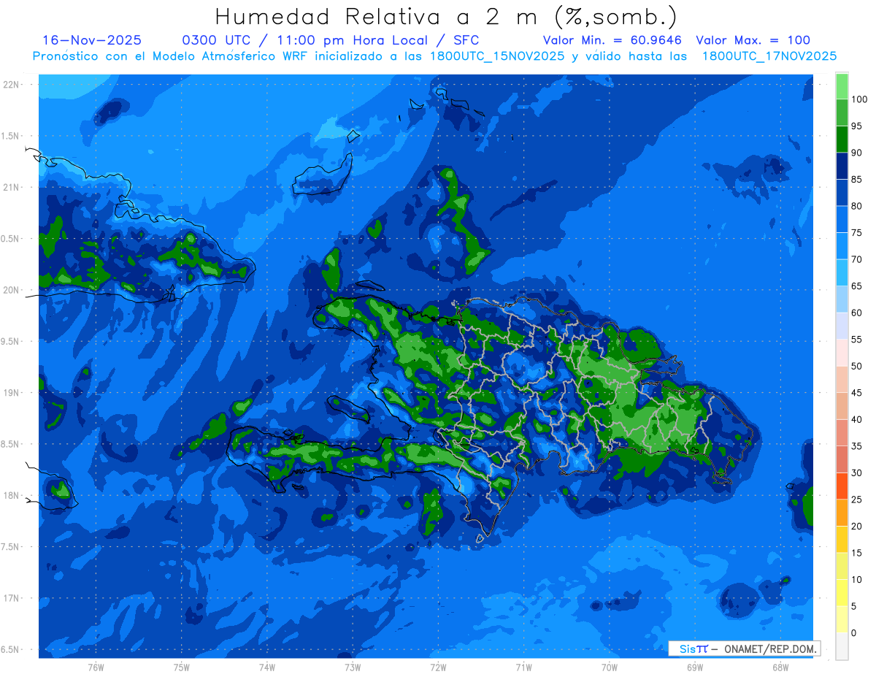
Task: Select the pale pink swatch between 50 and 55
Action: pos(842,353)
